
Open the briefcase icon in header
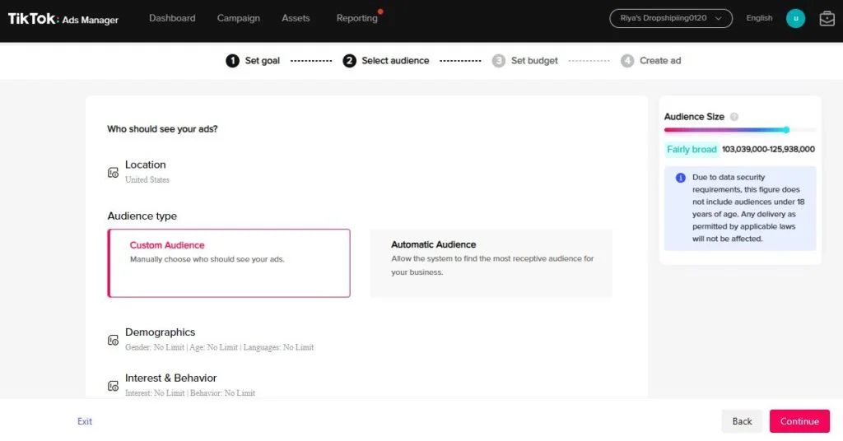tap(827, 18)
